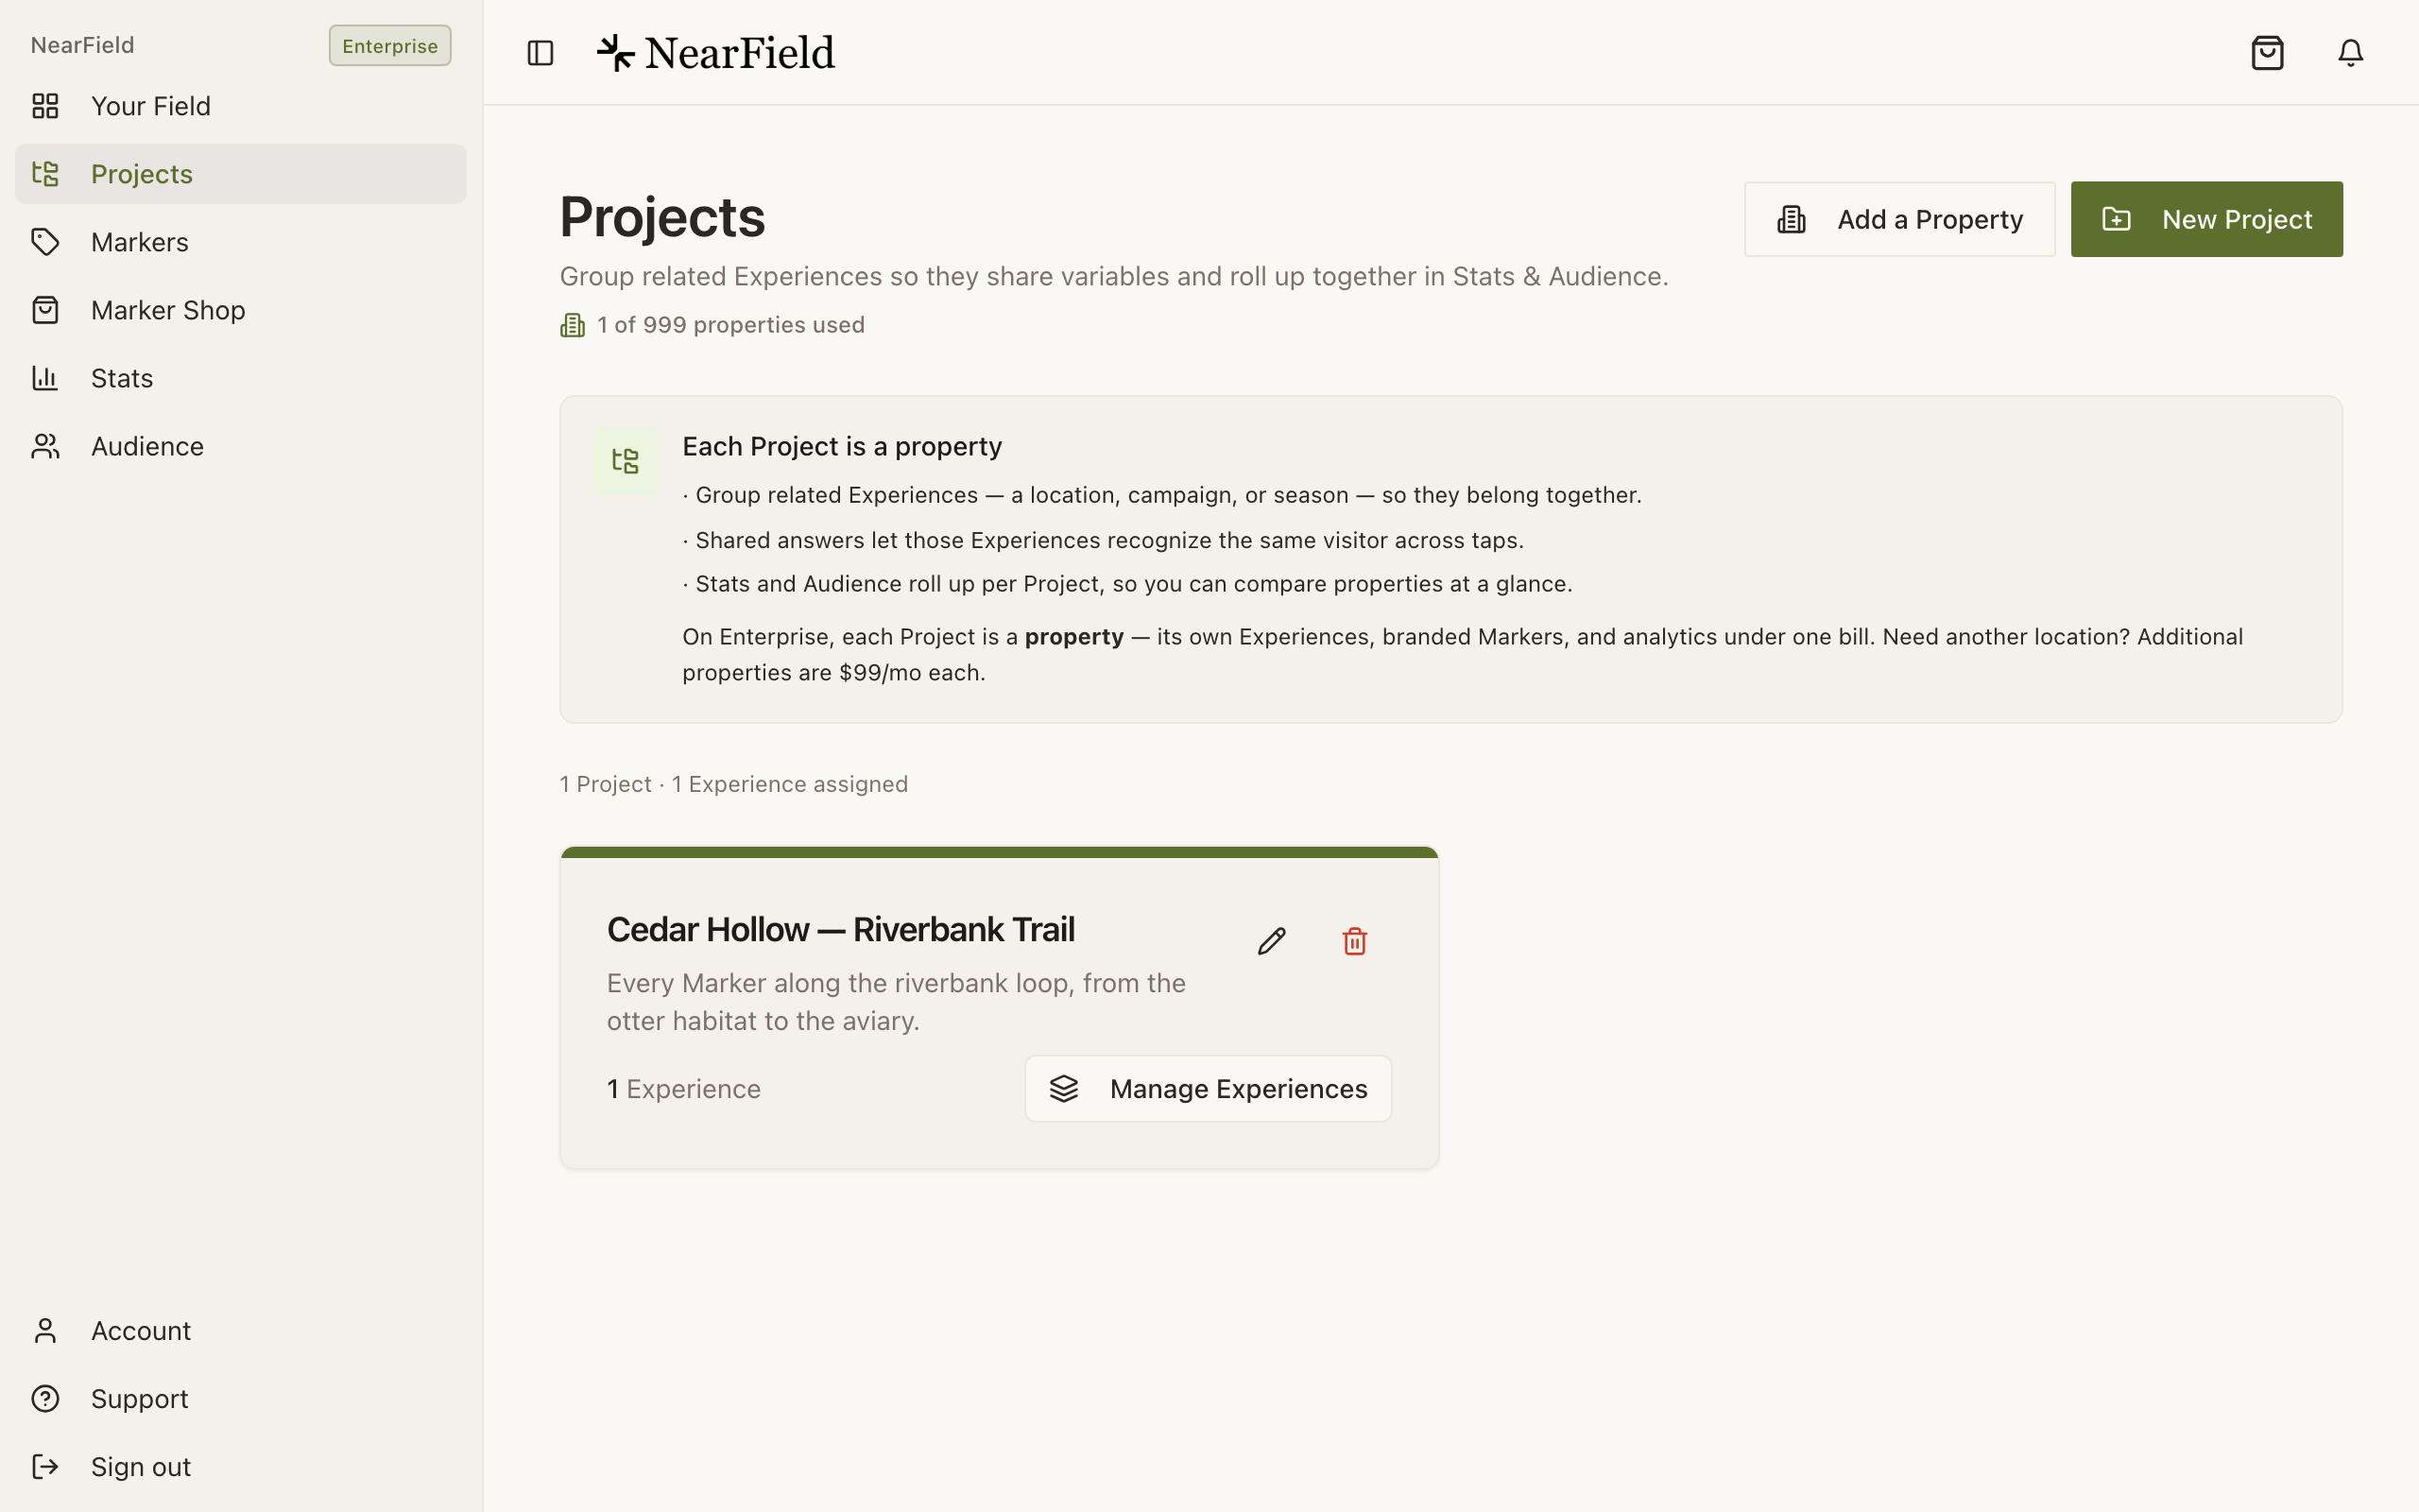Click the 'Stats and Audience roll up' bullet
The image size is (2419, 1512).
[1127, 584]
